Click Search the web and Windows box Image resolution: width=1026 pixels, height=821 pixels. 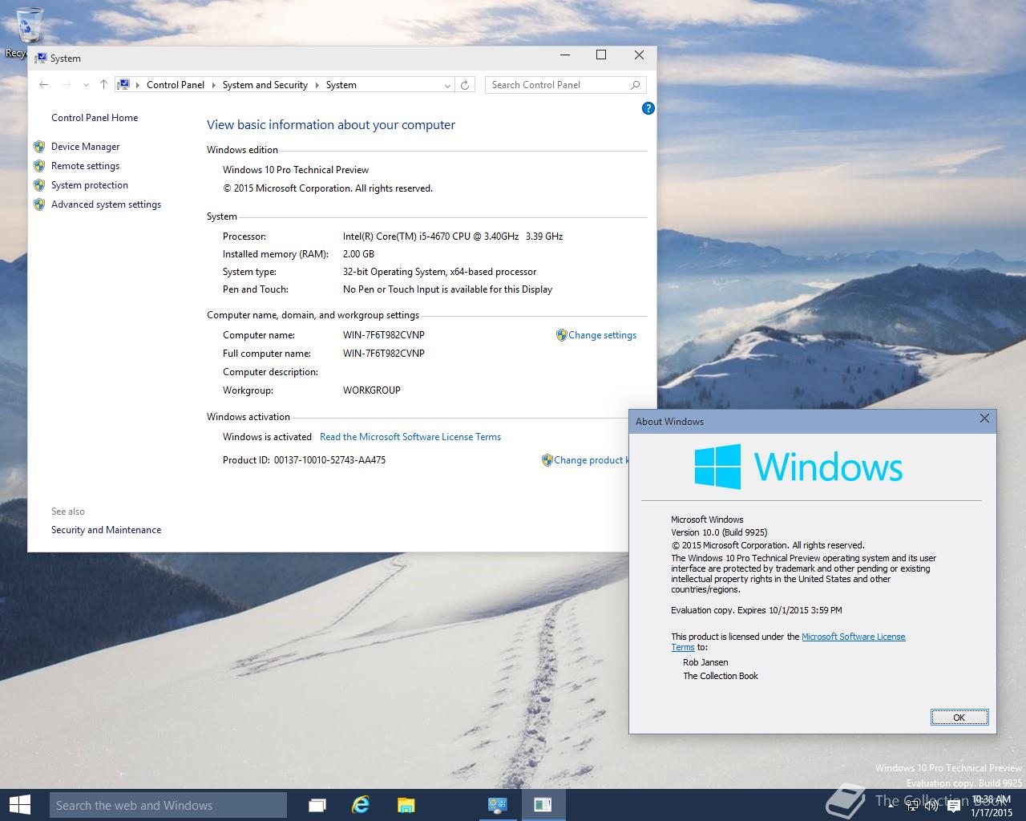168,805
